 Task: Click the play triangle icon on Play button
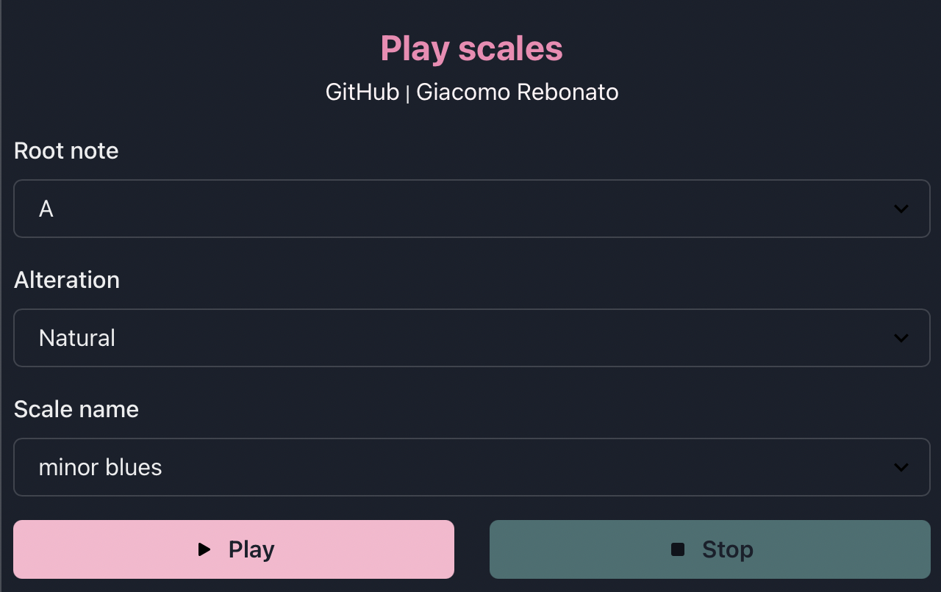click(204, 549)
